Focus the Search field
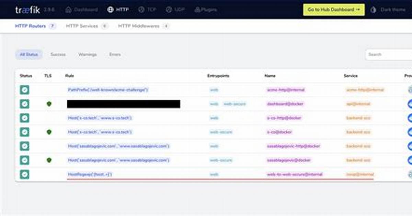This screenshot has height=216, width=412. tap(389, 54)
